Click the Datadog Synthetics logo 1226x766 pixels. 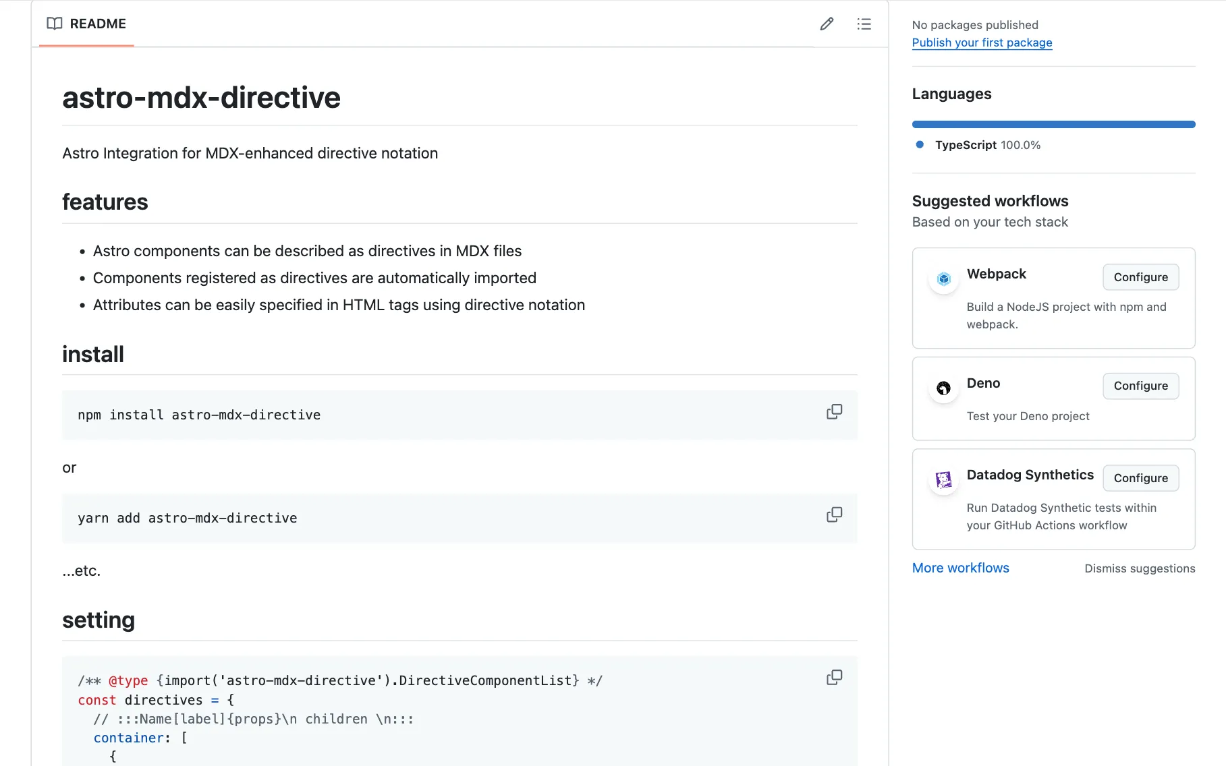[x=943, y=479]
